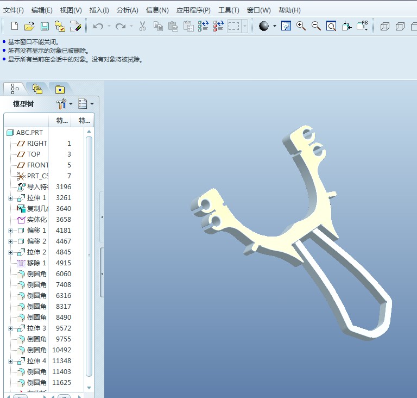Open the 文件(F) menu

coord(13,10)
